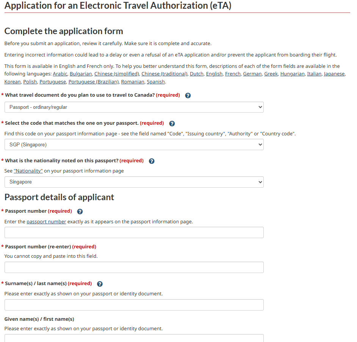Open help for passport code question
Image resolution: width=357 pixels, height=342 pixels.
172,123
